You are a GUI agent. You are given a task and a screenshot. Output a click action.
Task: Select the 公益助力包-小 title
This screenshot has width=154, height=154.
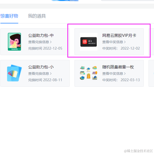pyautogui.click(x=41, y=67)
